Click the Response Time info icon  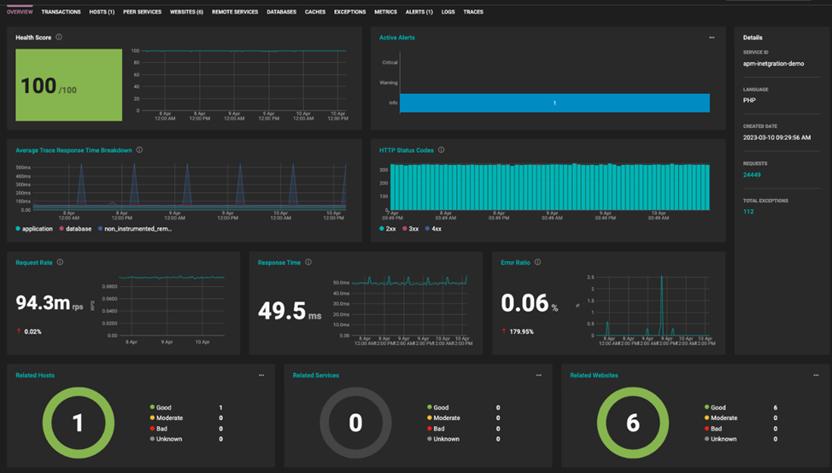point(308,262)
